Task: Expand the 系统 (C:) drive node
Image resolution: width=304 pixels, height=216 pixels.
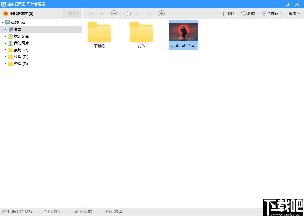Action: [x=5, y=50]
